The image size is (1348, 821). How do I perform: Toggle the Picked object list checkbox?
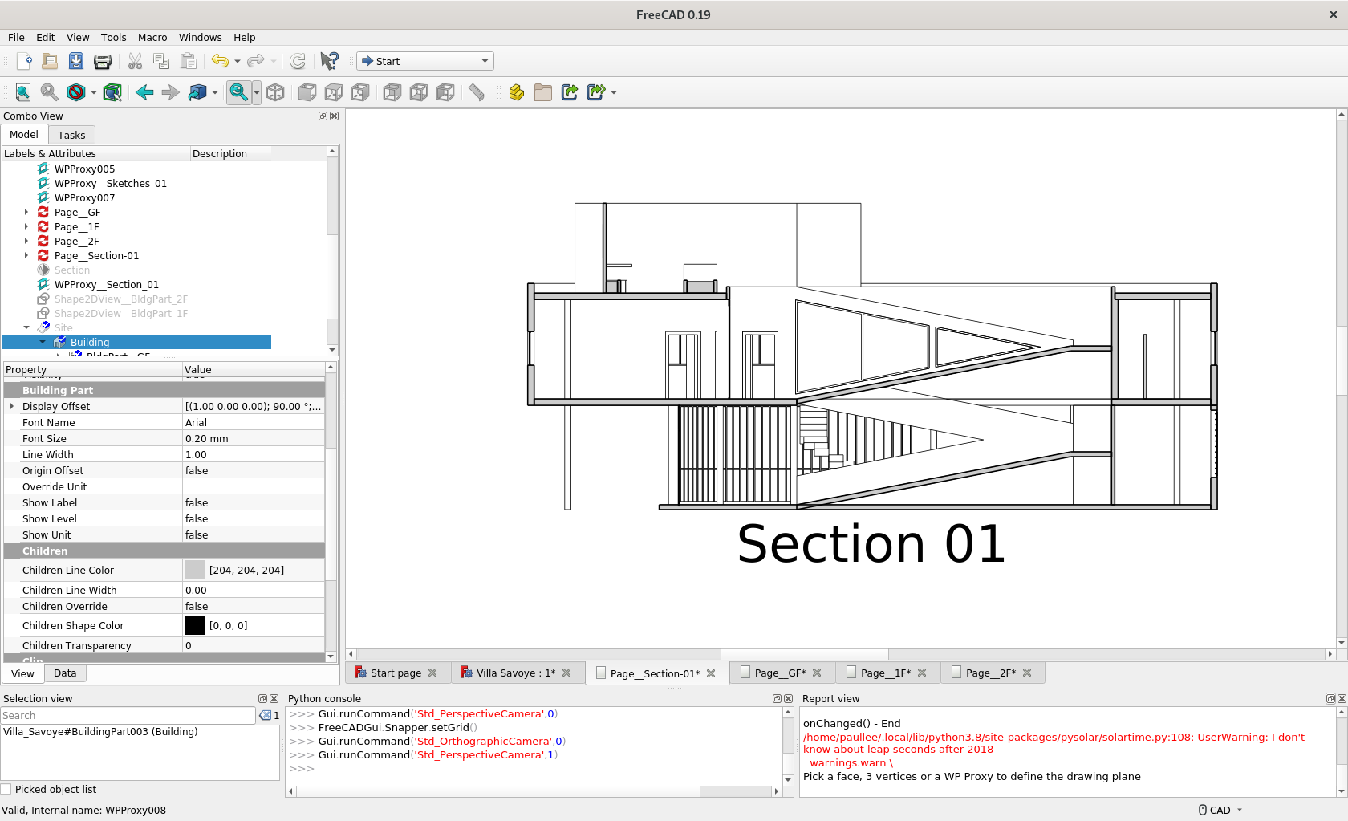point(6,789)
